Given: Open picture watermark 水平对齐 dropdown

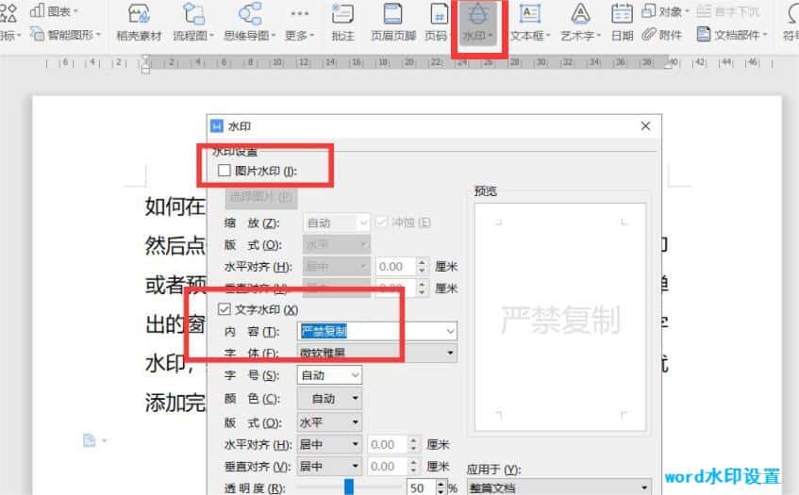Looking at the screenshot, I should pyautogui.click(x=337, y=266).
